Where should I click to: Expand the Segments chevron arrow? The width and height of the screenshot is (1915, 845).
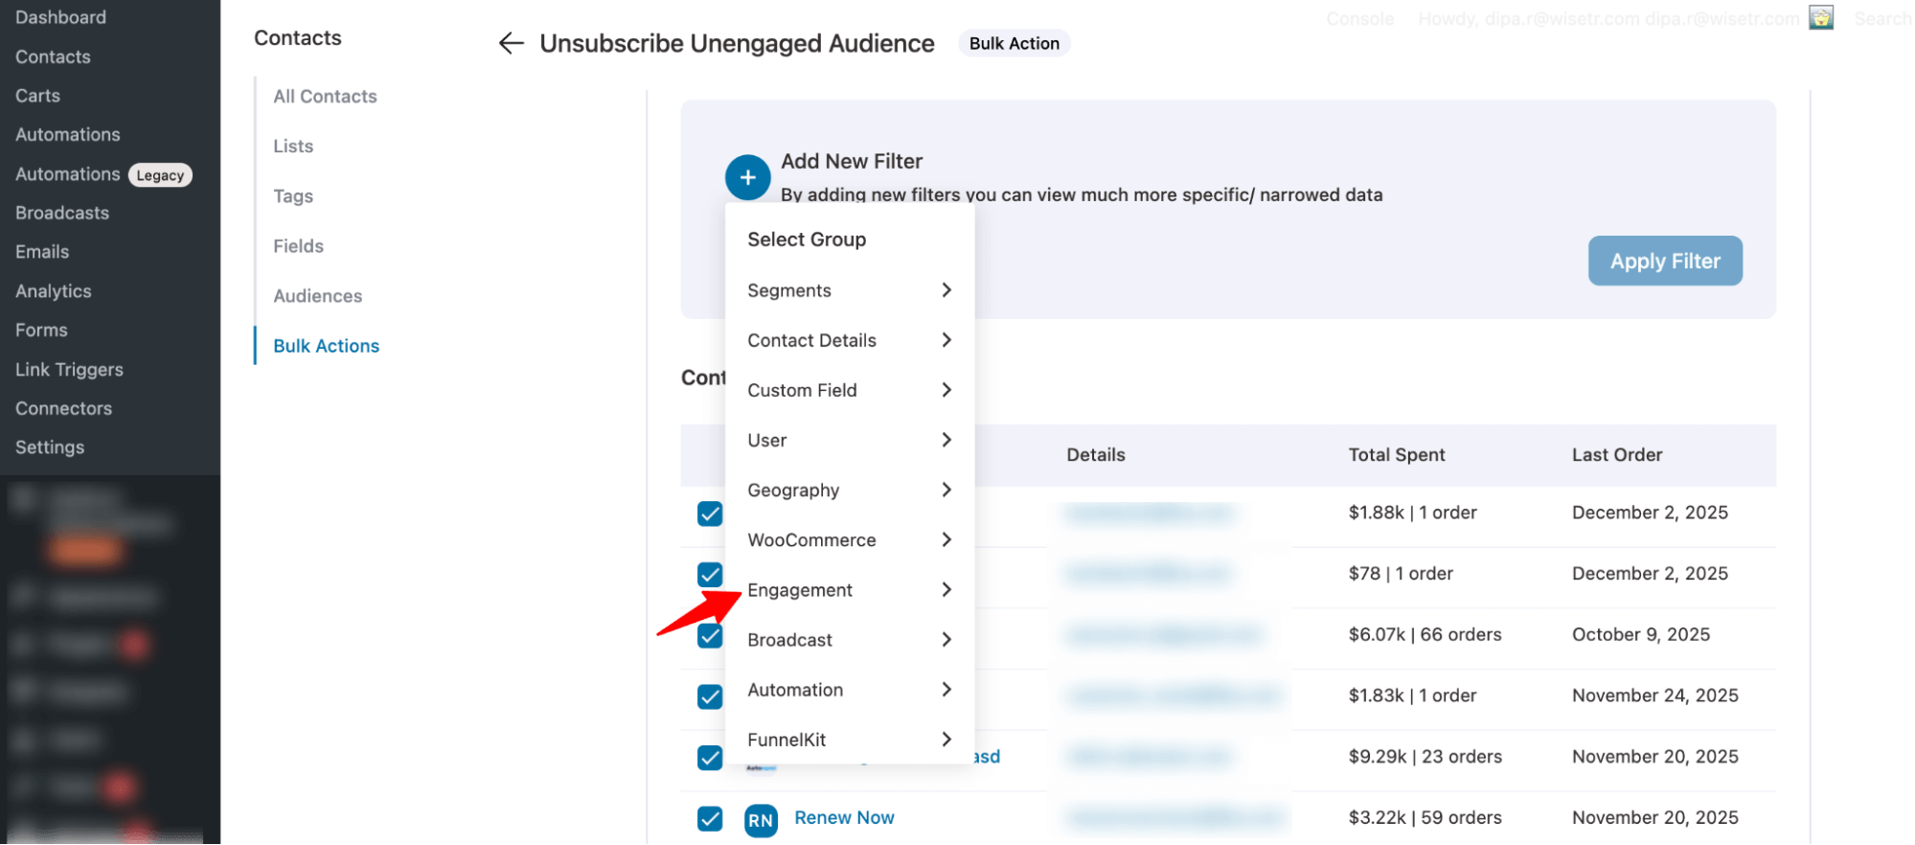pos(946,289)
